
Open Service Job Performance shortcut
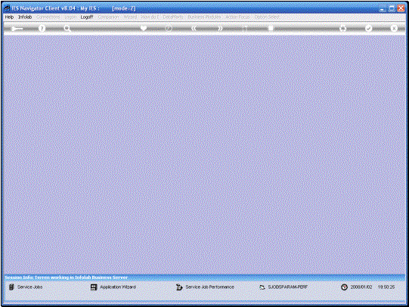205,287
